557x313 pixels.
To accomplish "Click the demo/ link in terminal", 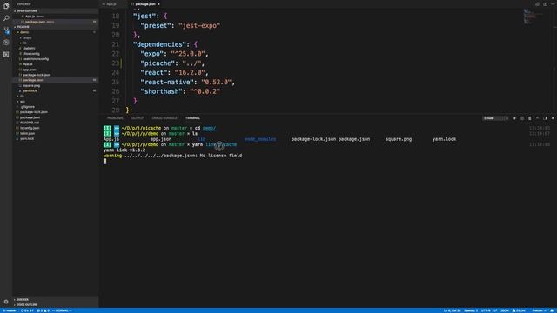I will point(209,128).
